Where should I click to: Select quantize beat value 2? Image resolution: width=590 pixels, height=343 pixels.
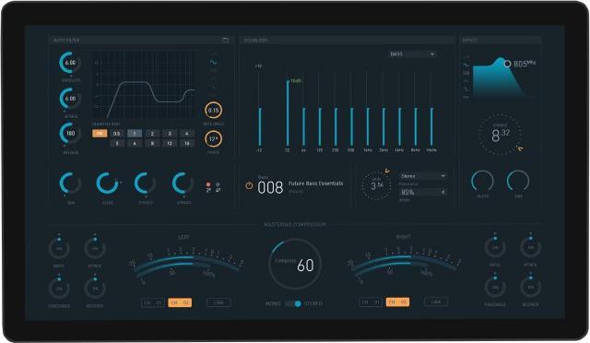pyautogui.click(x=152, y=134)
